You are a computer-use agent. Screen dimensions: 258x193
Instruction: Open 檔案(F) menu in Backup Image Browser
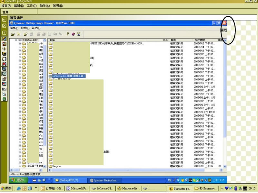[x=14, y=28]
